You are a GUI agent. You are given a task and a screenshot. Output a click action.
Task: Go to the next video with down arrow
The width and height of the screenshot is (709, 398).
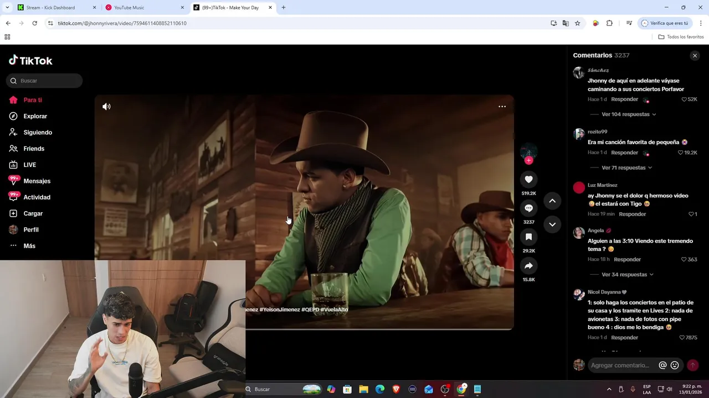pyautogui.click(x=552, y=224)
